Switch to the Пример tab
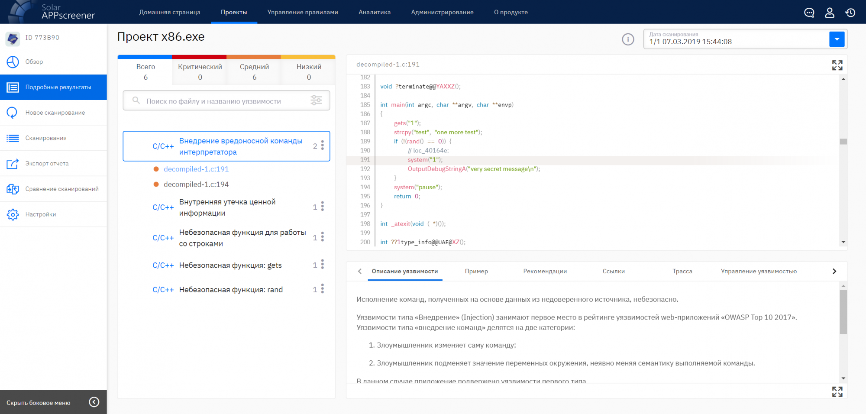 pyautogui.click(x=476, y=272)
